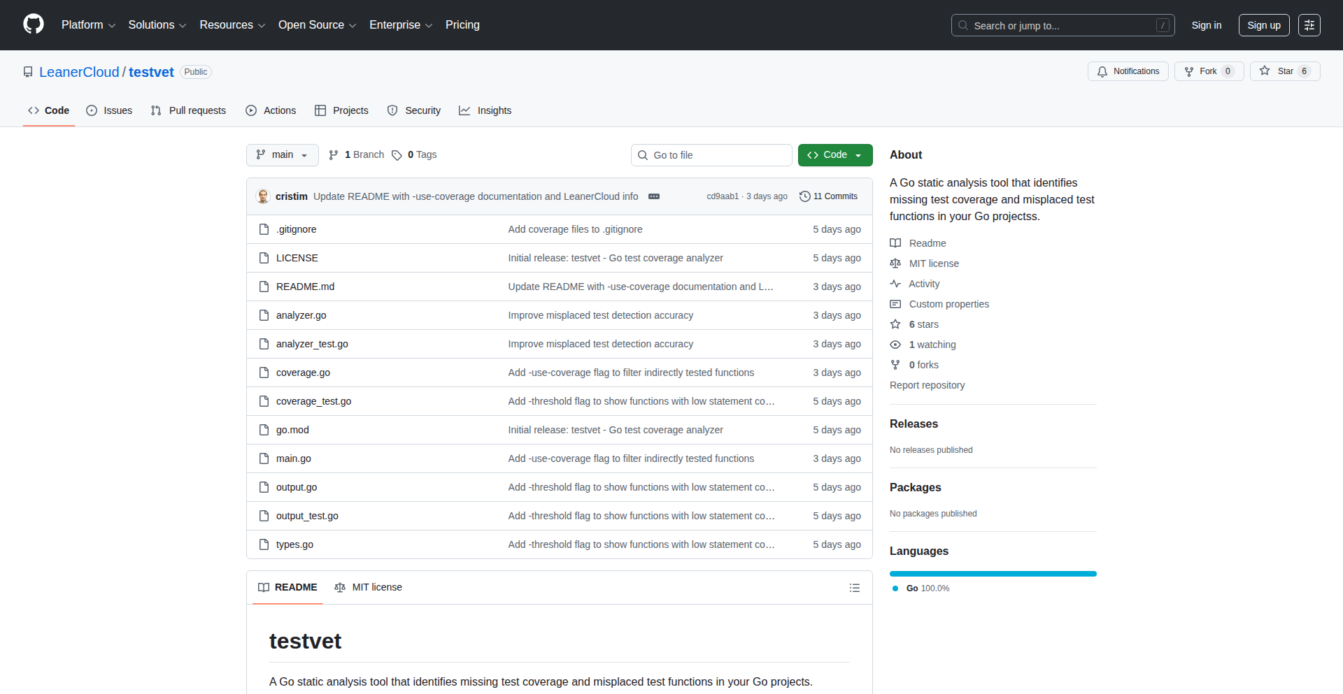Click the Sign up button
Viewport: 1343px width, 694px height.
1263,25
